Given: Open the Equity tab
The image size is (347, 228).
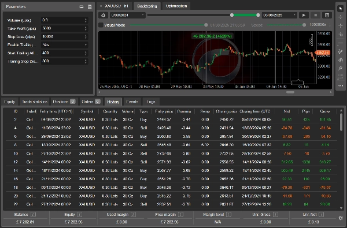Looking at the screenshot, I should pyautogui.click(x=9, y=102).
